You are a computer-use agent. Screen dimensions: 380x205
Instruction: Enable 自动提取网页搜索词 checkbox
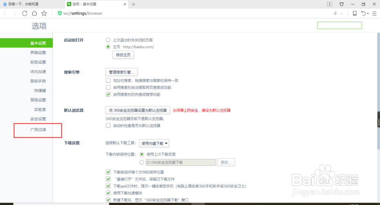pyautogui.click(x=108, y=87)
